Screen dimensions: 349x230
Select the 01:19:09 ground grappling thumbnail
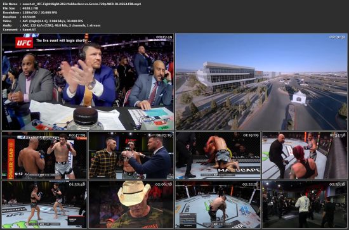[218, 155]
